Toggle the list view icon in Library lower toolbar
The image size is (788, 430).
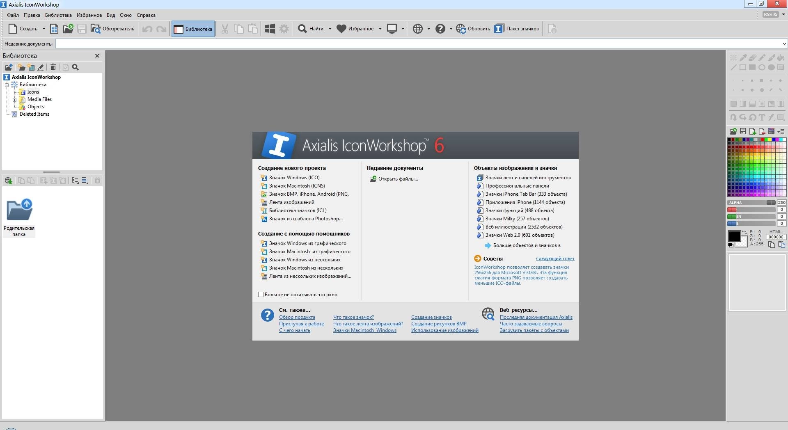(x=75, y=181)
